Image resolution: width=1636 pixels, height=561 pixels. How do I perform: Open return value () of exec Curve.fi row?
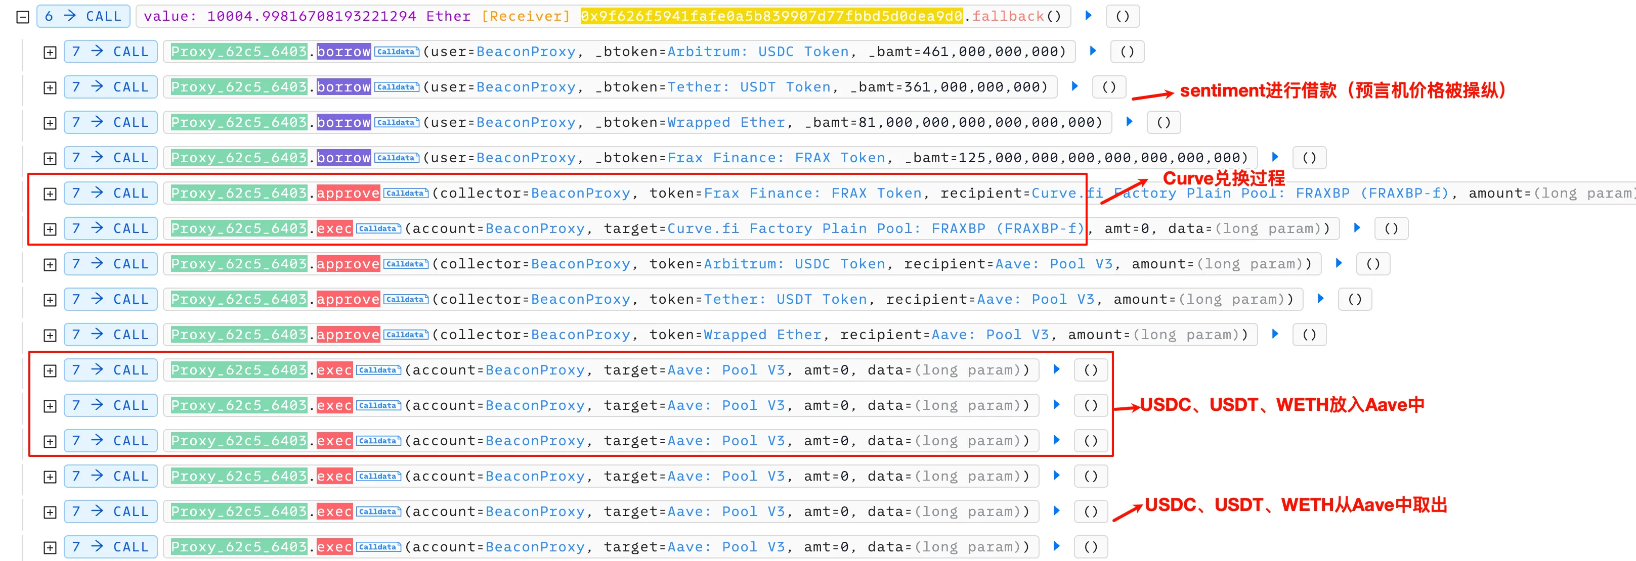click(1392, 228)
